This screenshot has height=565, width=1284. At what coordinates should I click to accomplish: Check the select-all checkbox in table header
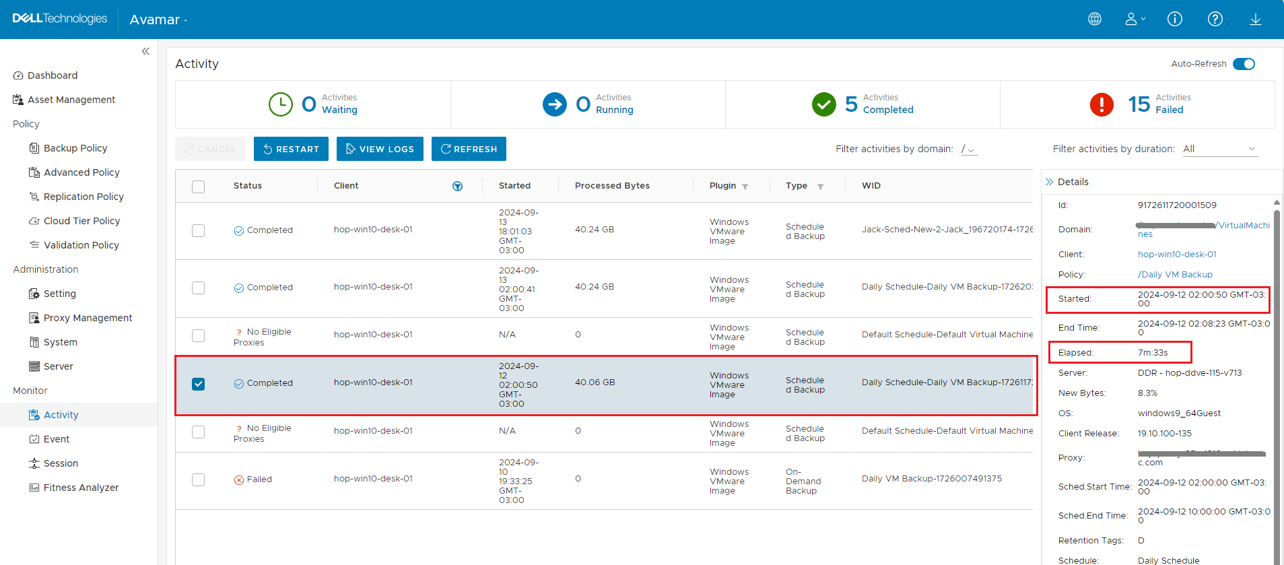pos(198,187)
